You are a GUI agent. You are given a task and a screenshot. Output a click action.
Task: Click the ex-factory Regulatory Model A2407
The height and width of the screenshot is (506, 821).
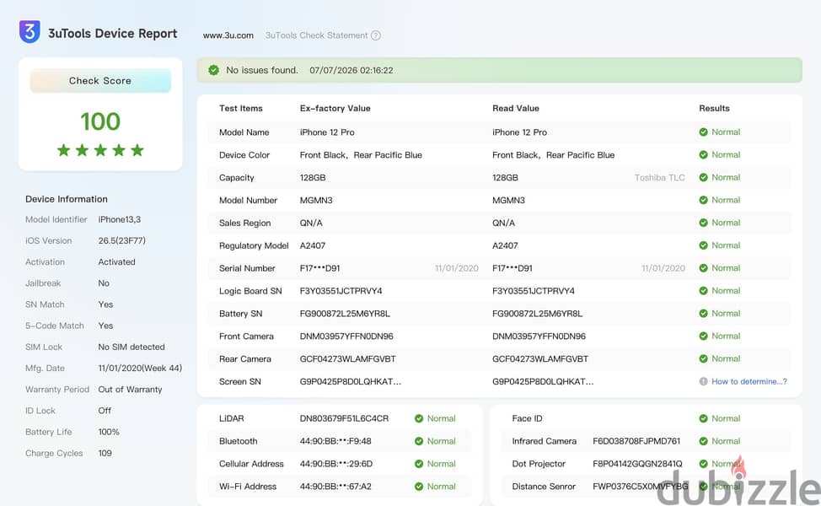(x=312, y=245)
